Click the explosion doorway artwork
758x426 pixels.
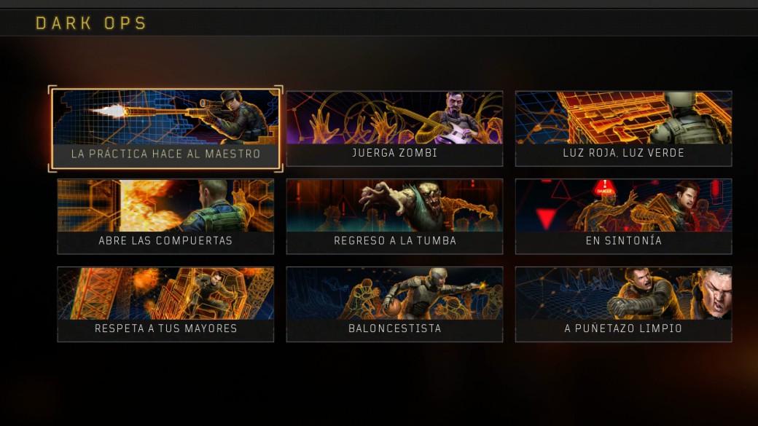(165, 206)
